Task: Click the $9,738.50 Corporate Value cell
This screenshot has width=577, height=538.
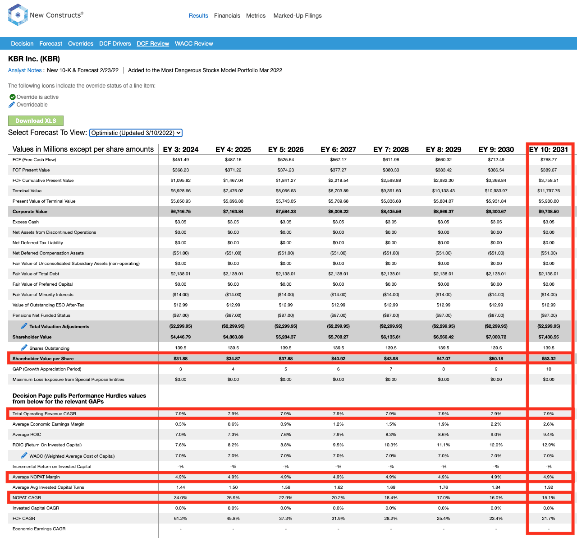Action: coord(549,212)
